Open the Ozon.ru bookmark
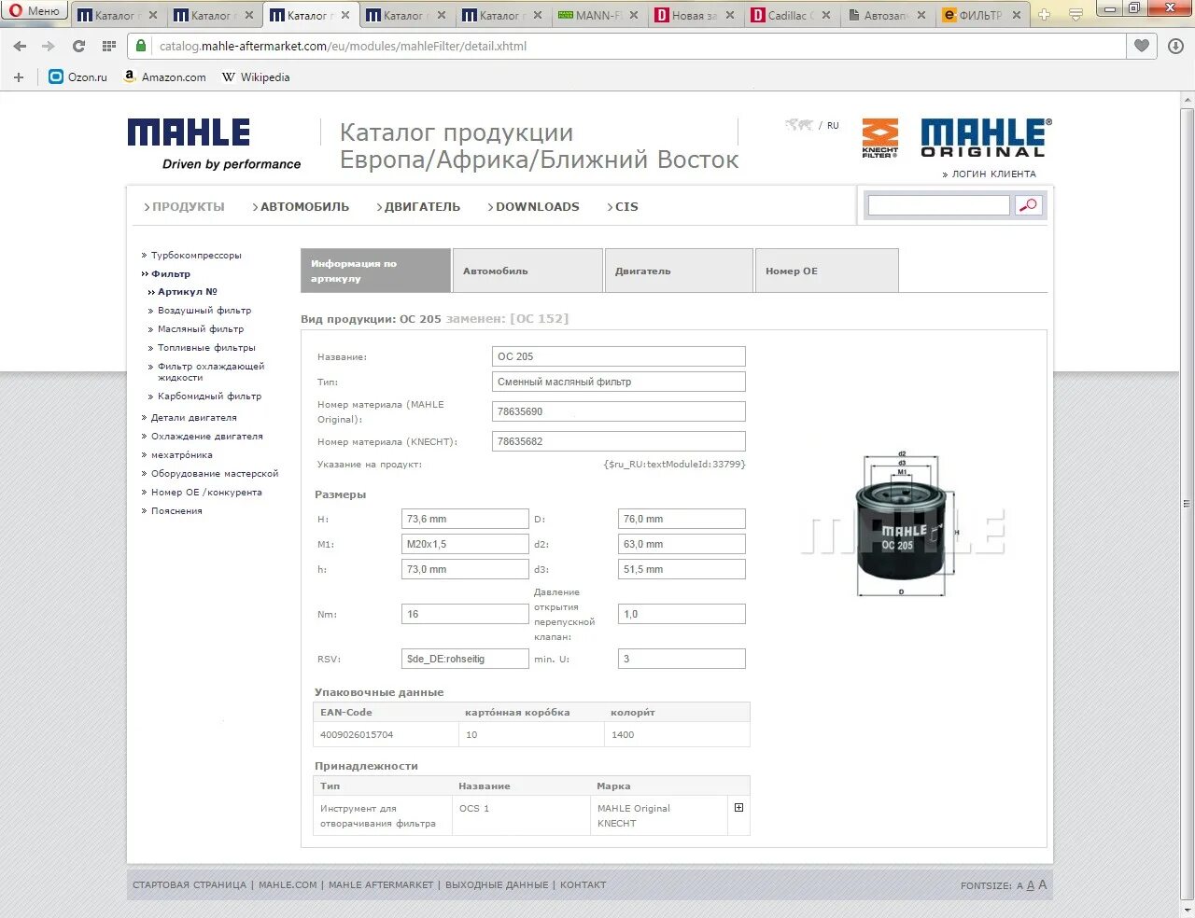1195x918 pixels. [78, 77]
